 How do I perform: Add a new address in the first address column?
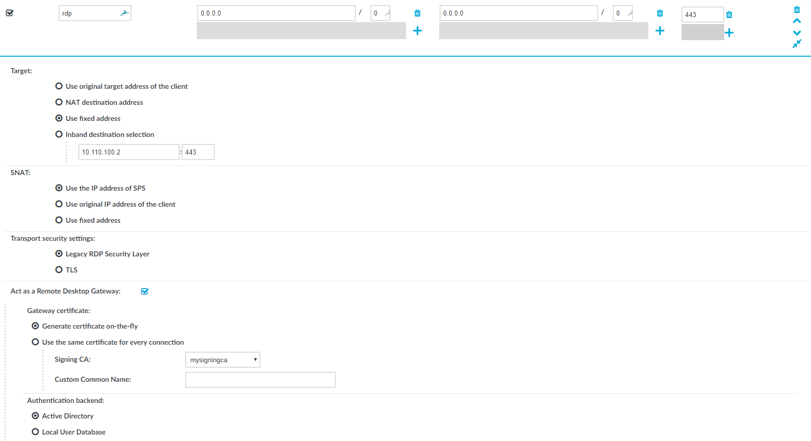418,31
